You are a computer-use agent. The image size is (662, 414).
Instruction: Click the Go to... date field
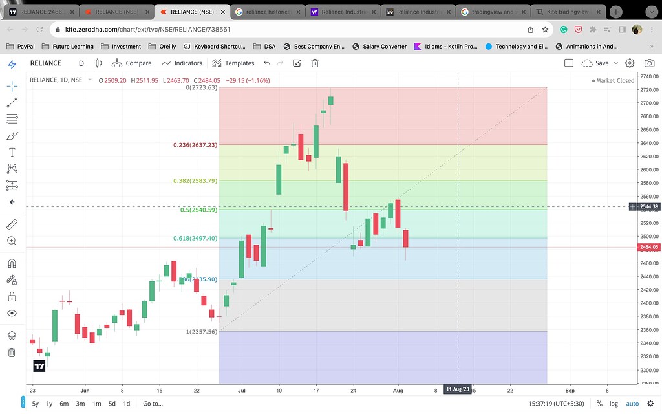tap(153, 403)
